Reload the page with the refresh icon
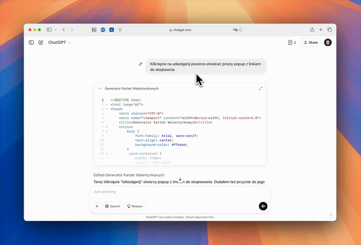The image size is (361, 245). (240, 30)
